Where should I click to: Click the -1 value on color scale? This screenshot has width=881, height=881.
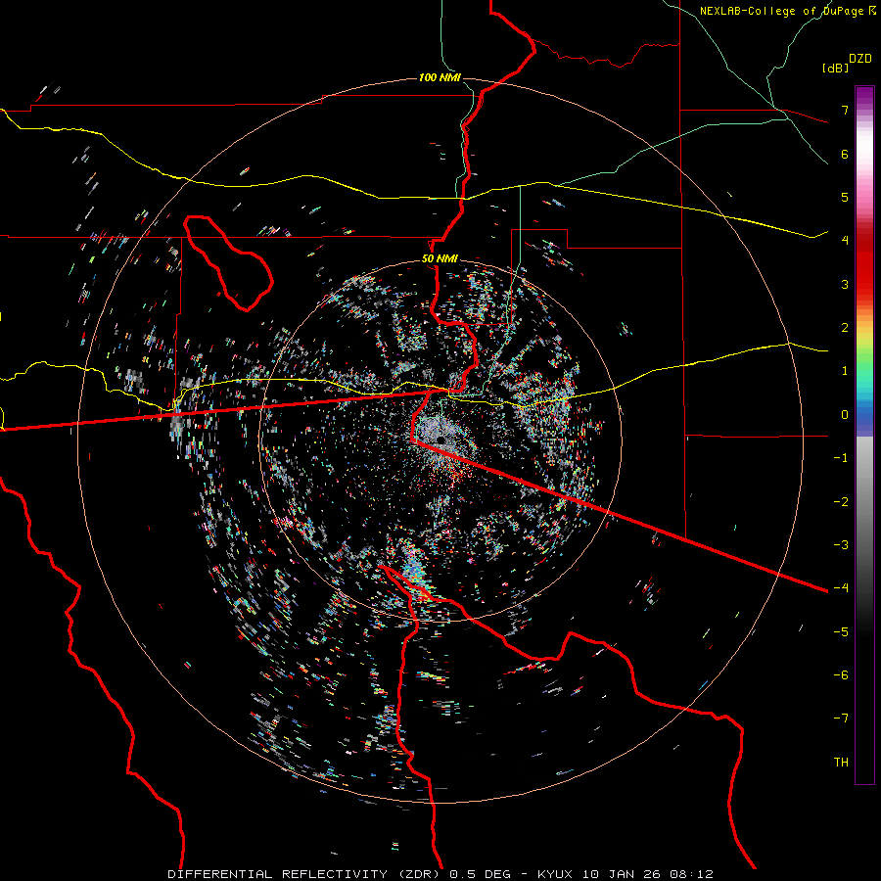(841, 458)
